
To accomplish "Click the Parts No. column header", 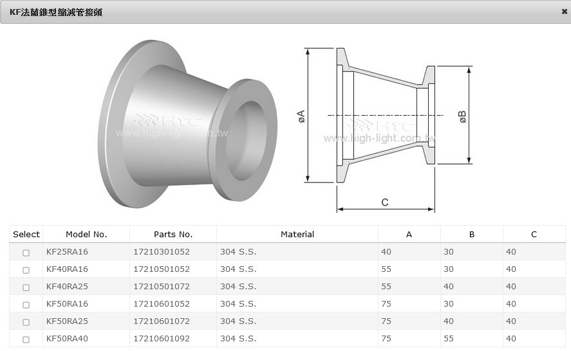I will (x=173, y=235).
